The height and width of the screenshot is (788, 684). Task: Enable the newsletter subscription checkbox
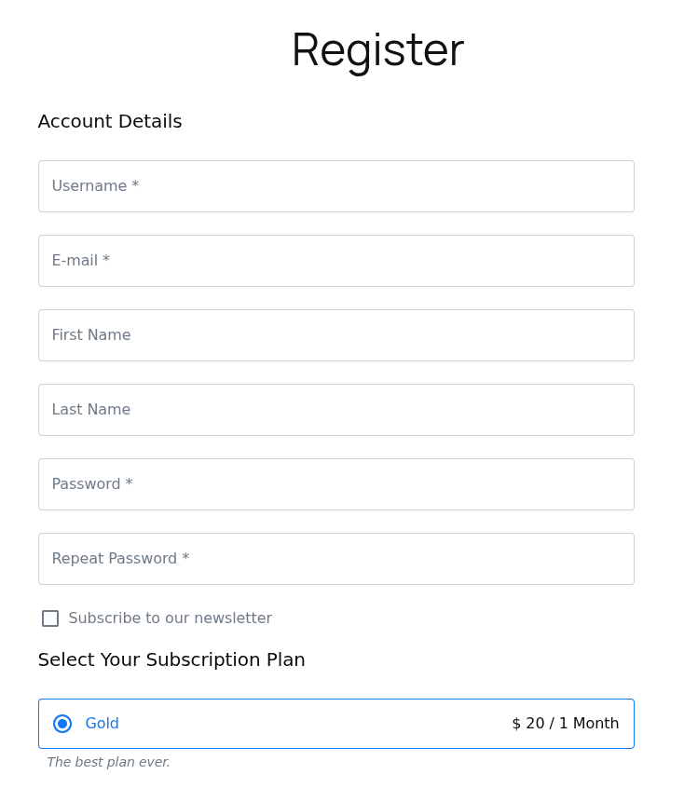point(50,618)
